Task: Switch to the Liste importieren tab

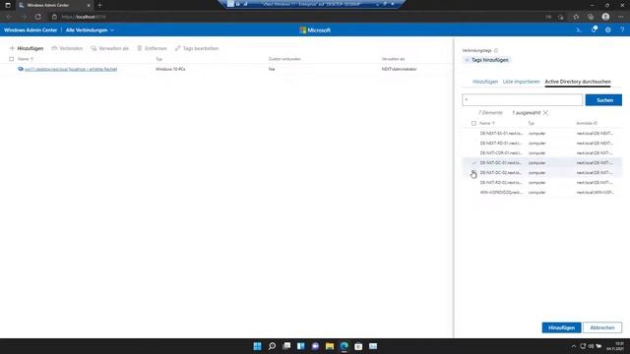Action: 521,82
